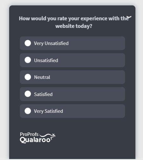Screen dimensions: 143x160
Task: Click the Satisfied option row background
Action: pyautogui.click(x=72, y=94)
